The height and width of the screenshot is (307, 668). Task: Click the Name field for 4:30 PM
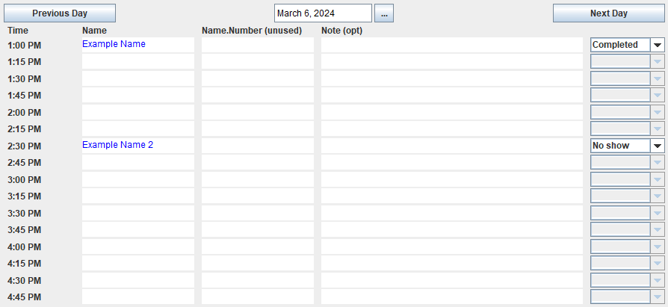[138, 280]
